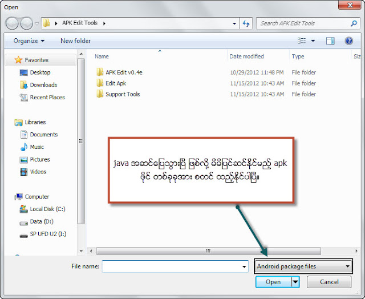
Task: Open the Organize menu
Action: pyautogui.click(x=29, y=41)
